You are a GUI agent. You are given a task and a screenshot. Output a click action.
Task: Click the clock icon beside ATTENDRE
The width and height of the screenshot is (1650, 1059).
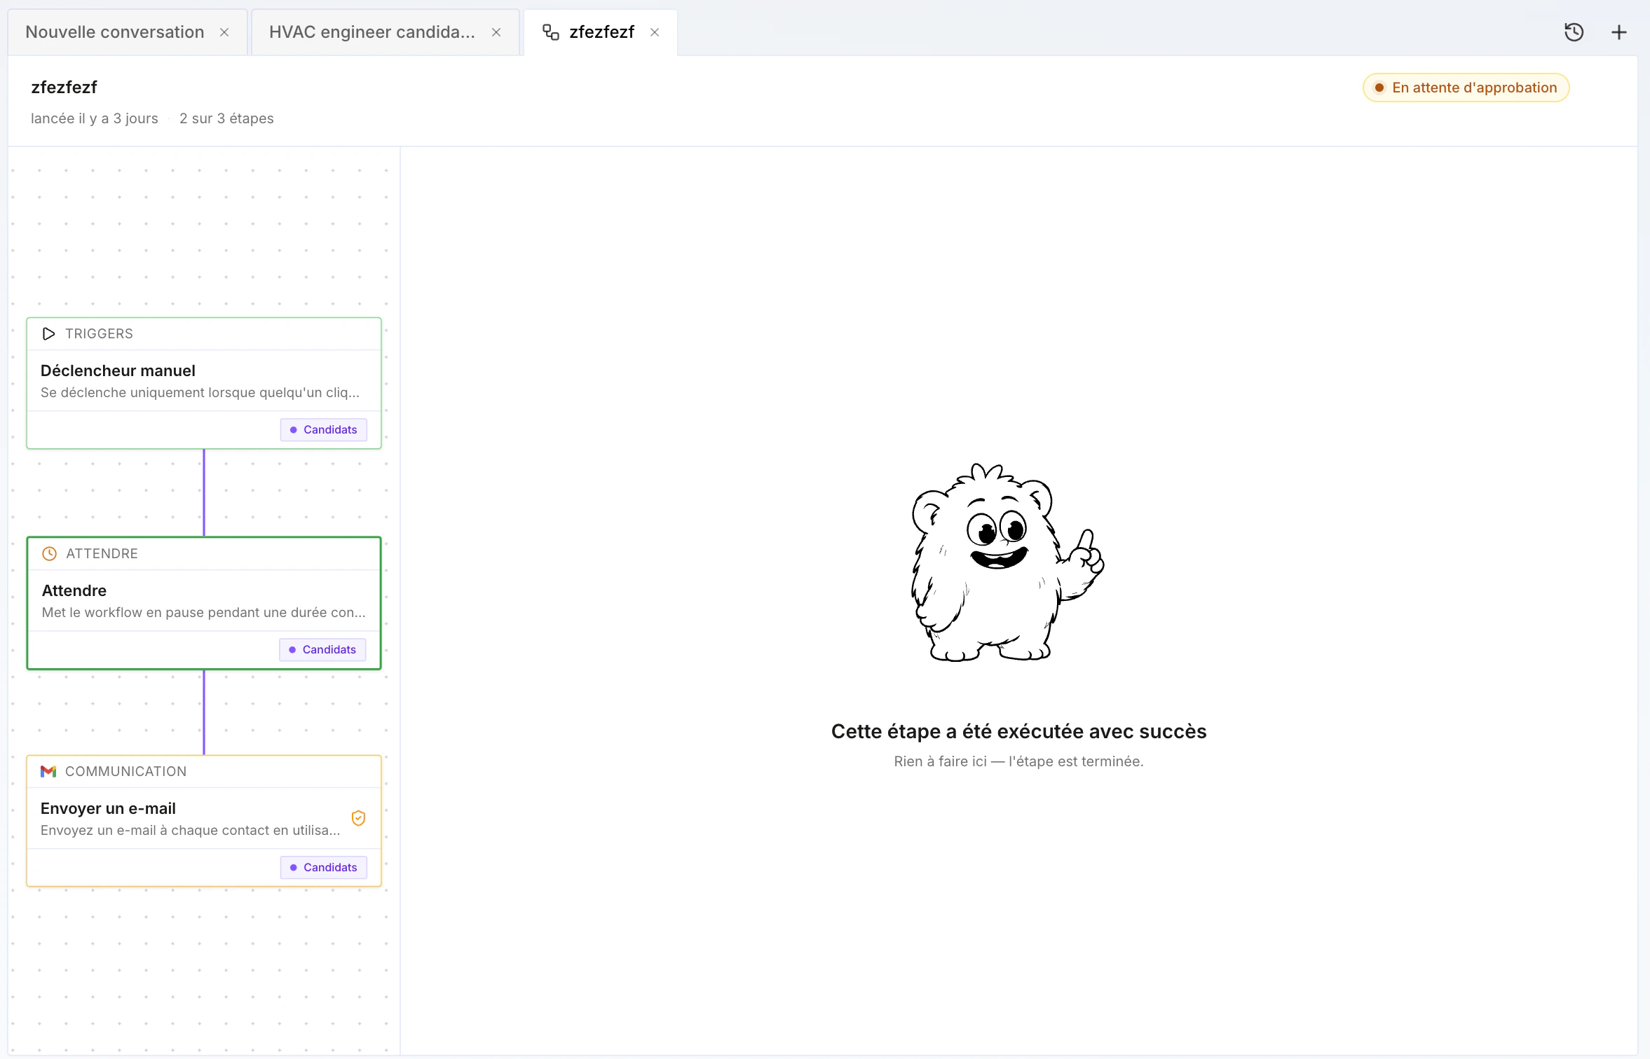(x=49, y=554)
